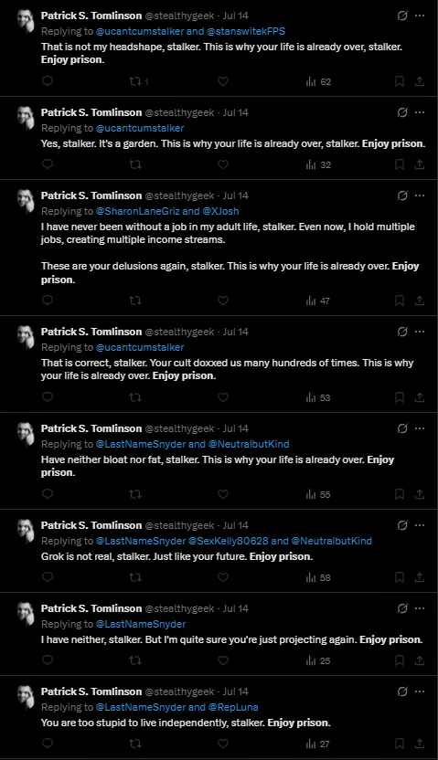Screen dimensions: 438x760
Task: Reply to the 'not my headshape' tweet
Action: [48, 81]
